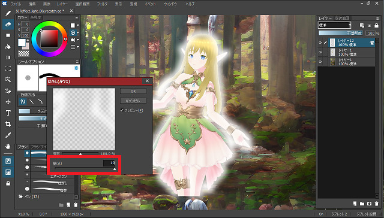This screenshot has height=218, width=384.
Task: Open the half-circle icon dropdown arrow
Action: tap(78, 40)
